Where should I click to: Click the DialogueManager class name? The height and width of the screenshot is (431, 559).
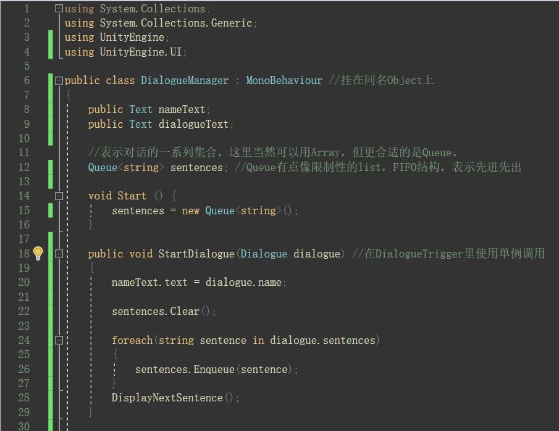(x=184, y=80)
